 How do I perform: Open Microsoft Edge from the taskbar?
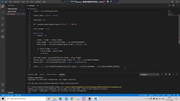point(60,98)
